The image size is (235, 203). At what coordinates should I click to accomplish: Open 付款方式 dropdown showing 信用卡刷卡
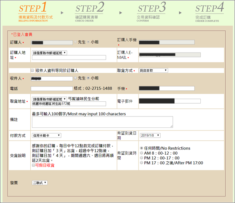pos(46,135)
